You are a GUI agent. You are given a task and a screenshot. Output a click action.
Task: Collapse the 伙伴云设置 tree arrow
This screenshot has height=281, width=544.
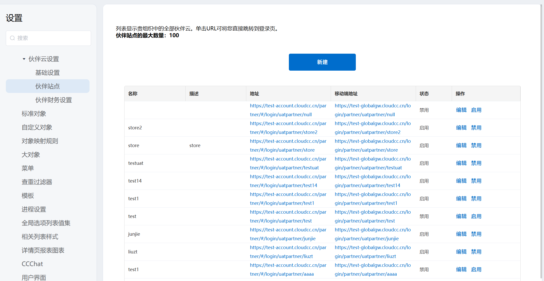[x=24, y=59]
